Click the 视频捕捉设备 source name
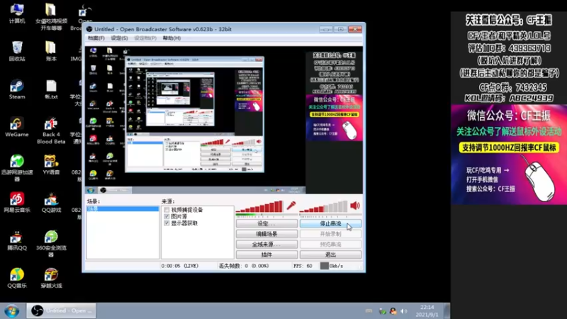The height and width of the screenshot is (319, 567). (187, 210)
